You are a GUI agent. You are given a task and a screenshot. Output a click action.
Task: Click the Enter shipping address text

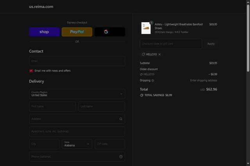coord(204,80)
